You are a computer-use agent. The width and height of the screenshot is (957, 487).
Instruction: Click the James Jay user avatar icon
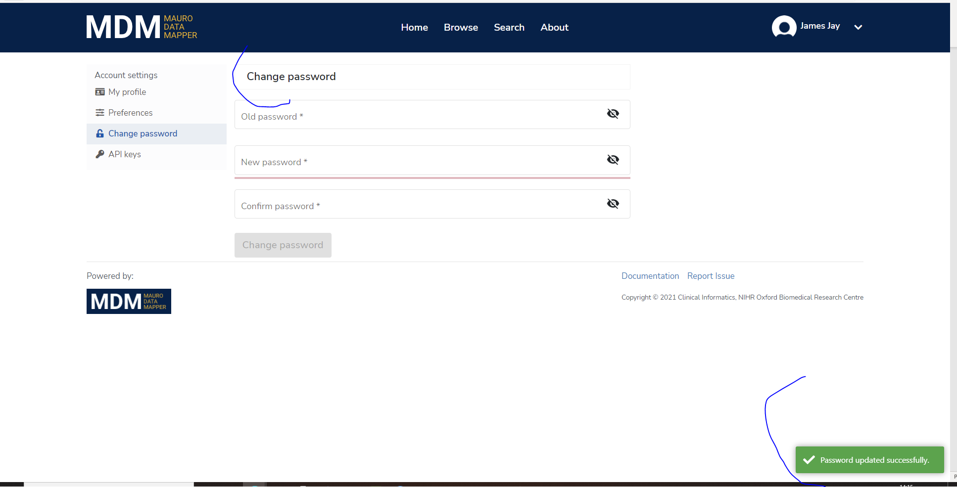(784, 27)
